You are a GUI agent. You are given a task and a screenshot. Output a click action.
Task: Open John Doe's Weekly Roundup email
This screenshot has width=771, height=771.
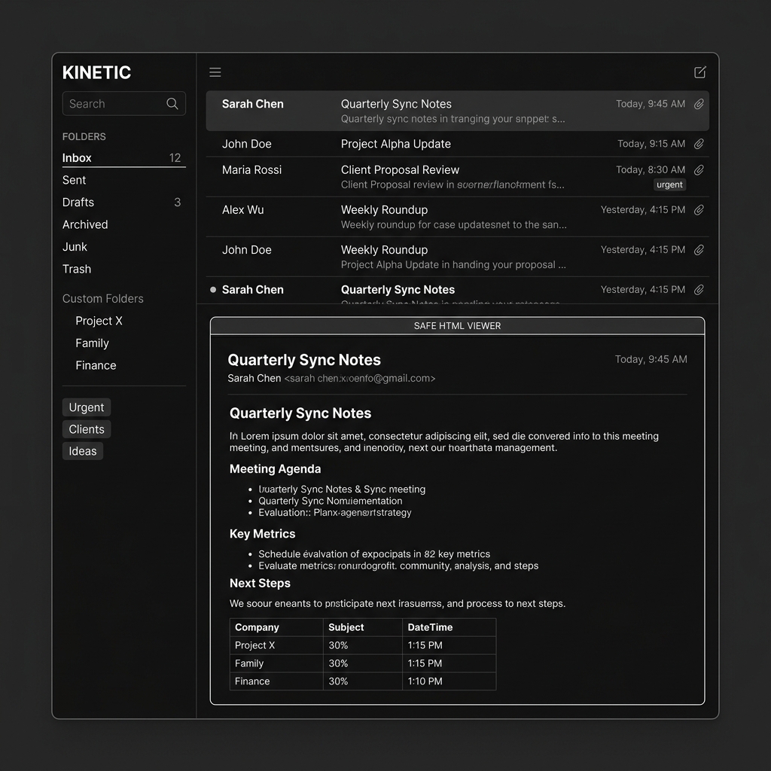coord(457,257)
